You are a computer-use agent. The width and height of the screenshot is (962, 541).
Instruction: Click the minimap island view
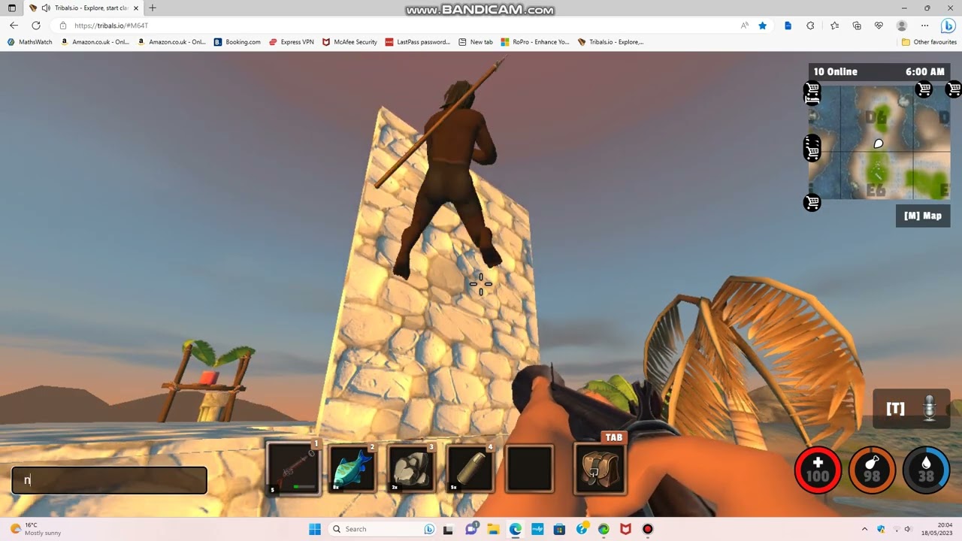point(879,142)
